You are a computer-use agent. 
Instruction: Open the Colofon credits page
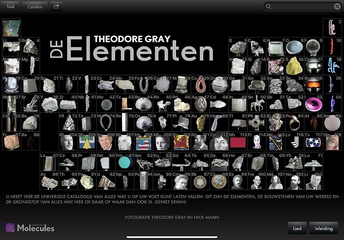click(x=35, y=7)
